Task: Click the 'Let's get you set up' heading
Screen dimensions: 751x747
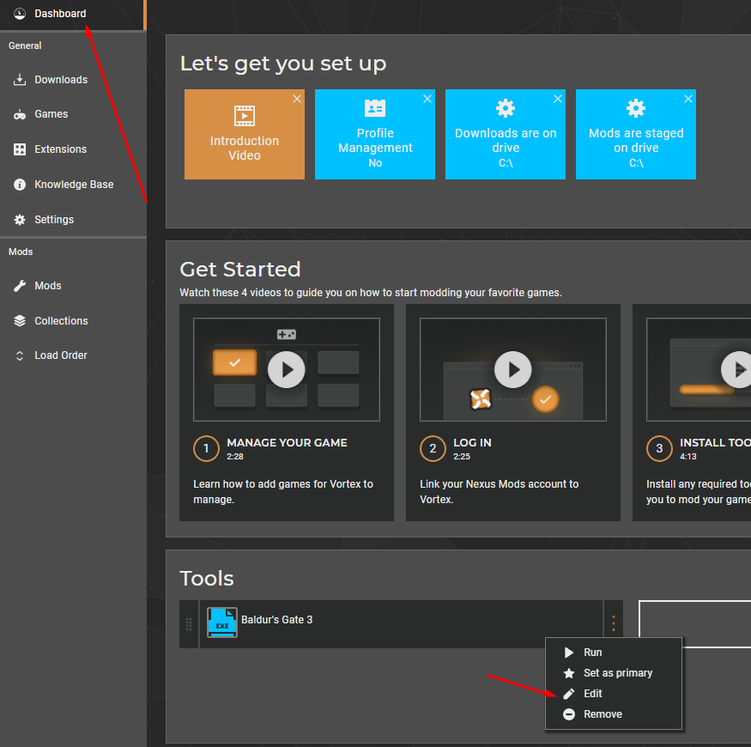Action: (x=283, y=64)
